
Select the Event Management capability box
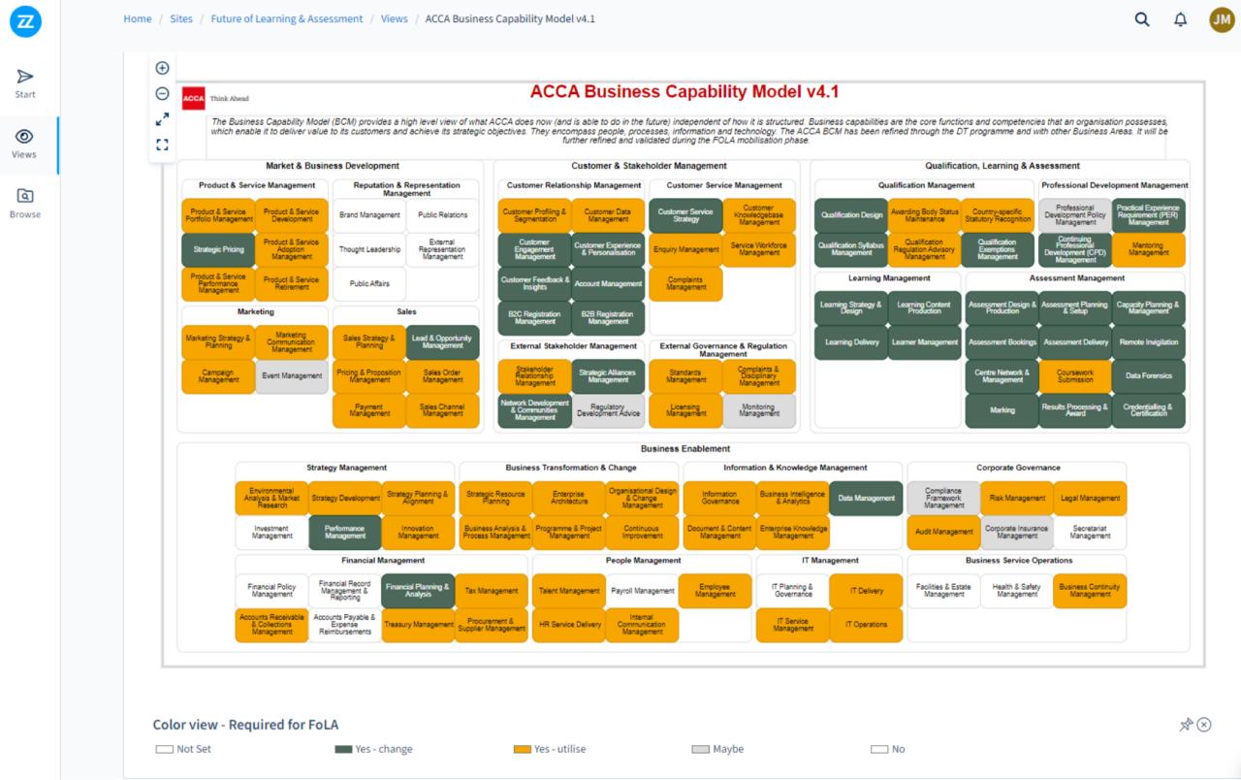(292, 376)
